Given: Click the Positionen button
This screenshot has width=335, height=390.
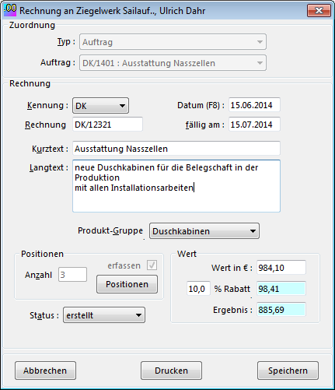Looking at the screenshot, I should pyautogui.click(x=127, y=284).
